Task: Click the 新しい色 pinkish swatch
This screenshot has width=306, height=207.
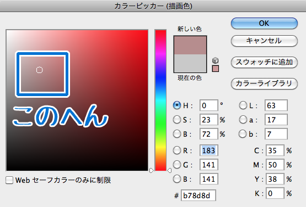Action: pyautogui.click(x=190, y=45)
